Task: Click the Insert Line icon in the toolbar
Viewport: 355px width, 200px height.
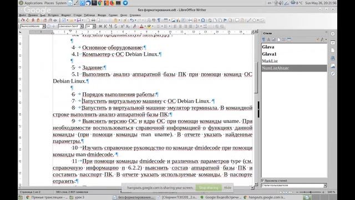Action: pos(249,20)
